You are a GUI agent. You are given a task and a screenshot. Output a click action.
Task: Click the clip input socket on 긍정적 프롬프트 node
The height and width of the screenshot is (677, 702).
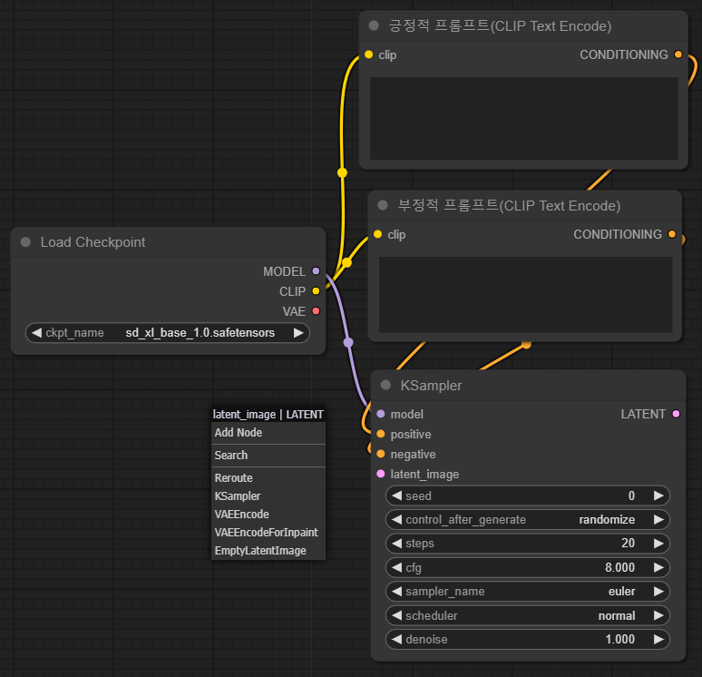[x=368, y=54]
